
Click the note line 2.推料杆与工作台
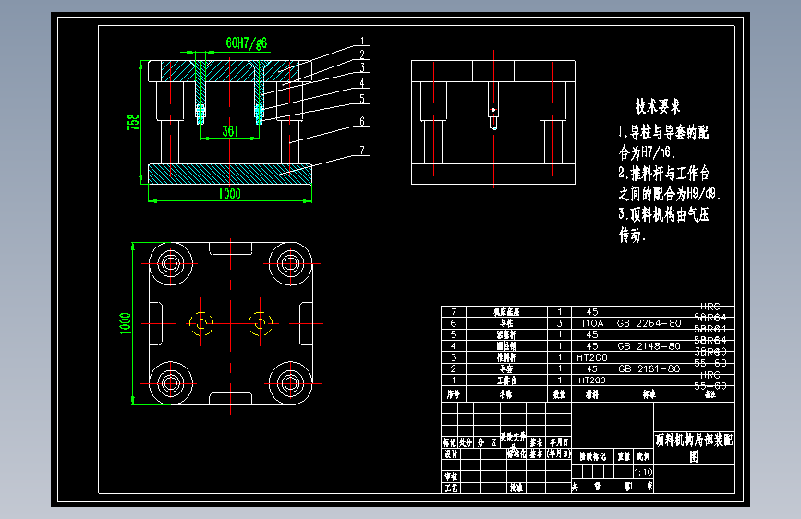(x=663, y=174)
